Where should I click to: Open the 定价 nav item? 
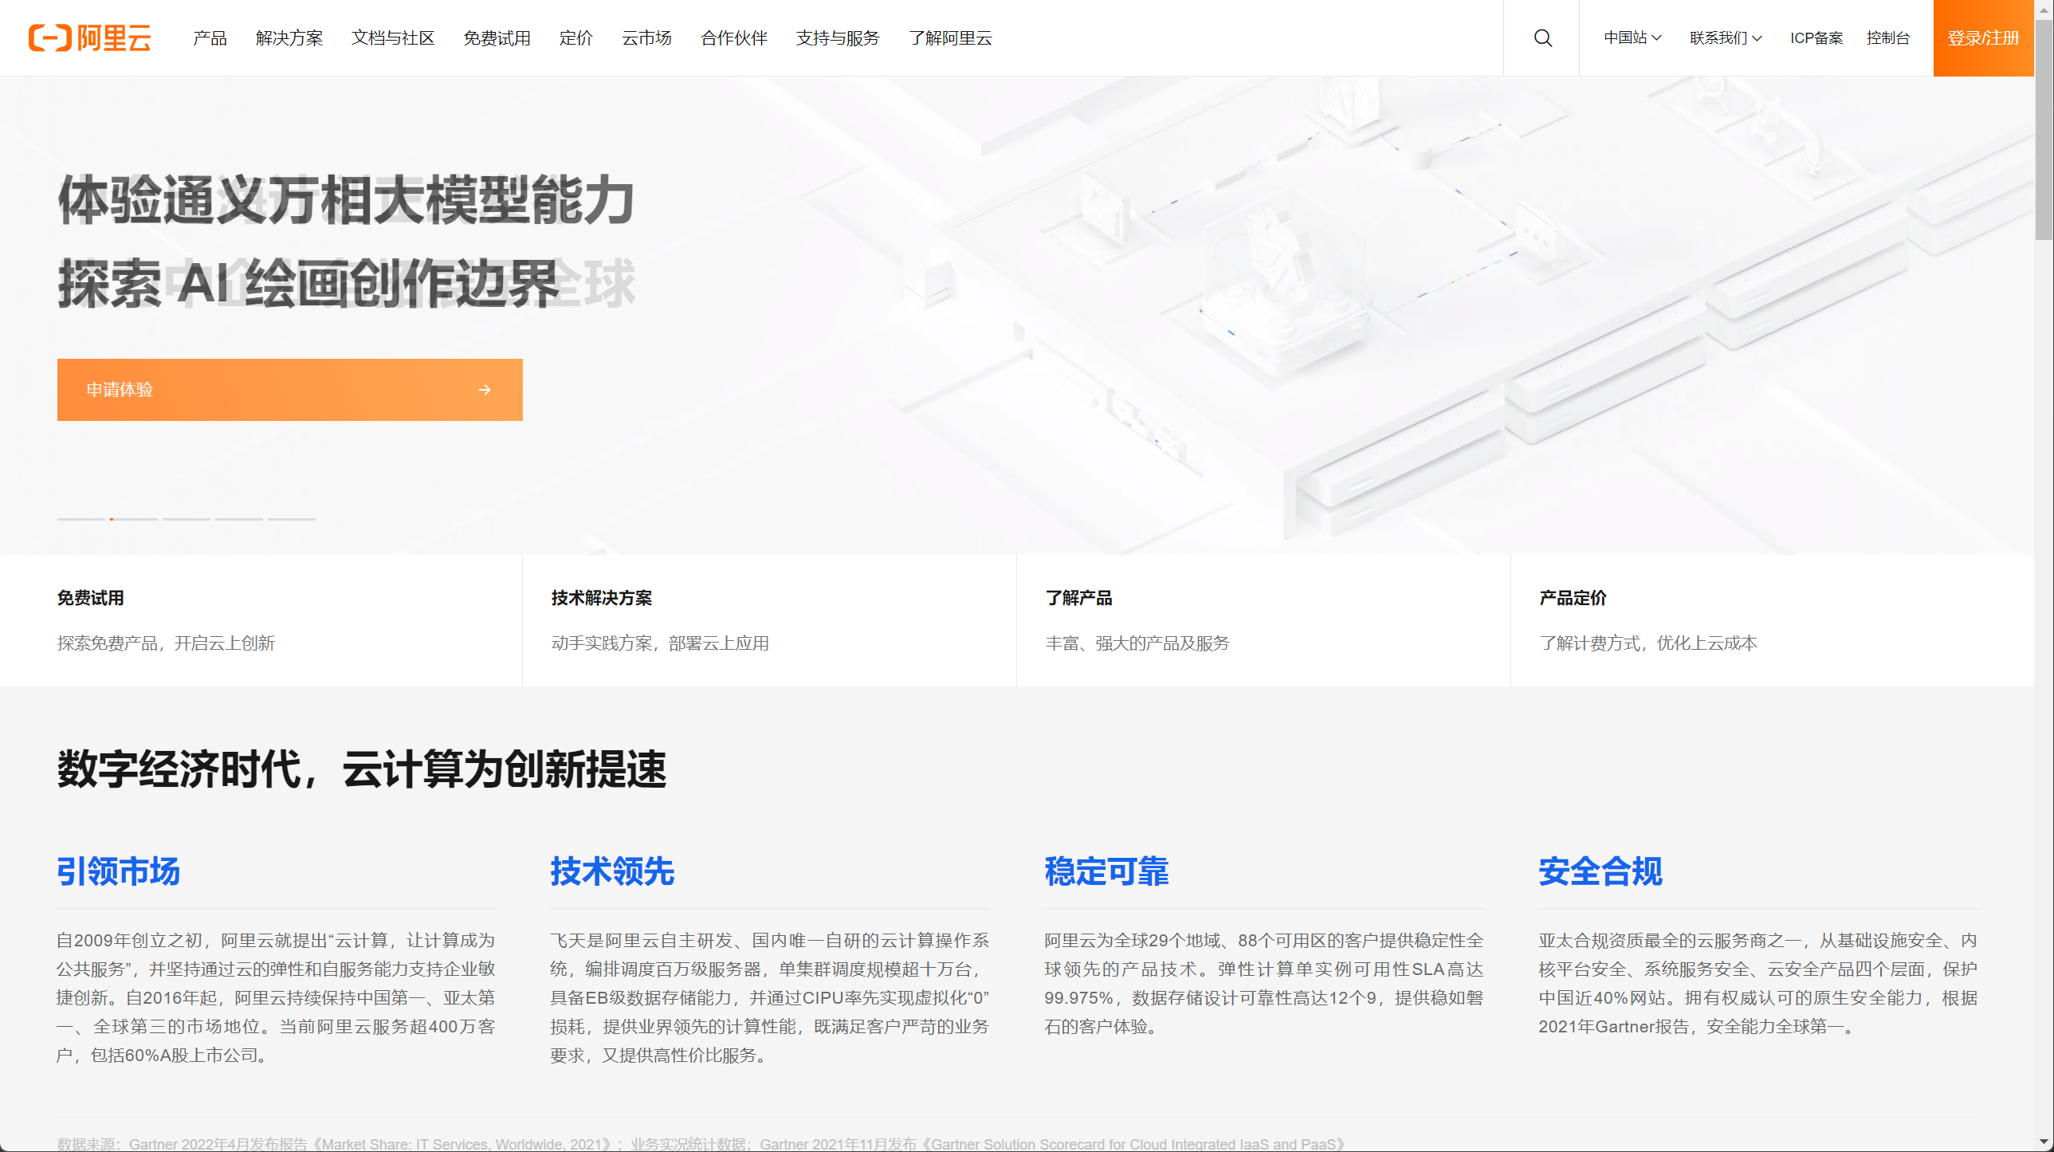point(575,37)
